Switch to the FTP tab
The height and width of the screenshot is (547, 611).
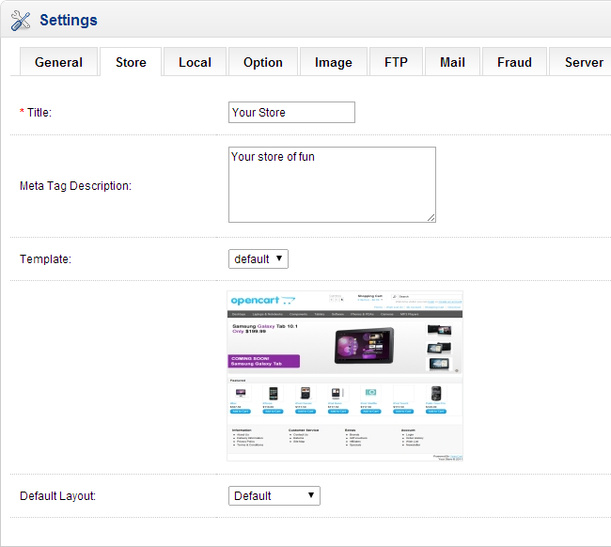coord(396,62)
